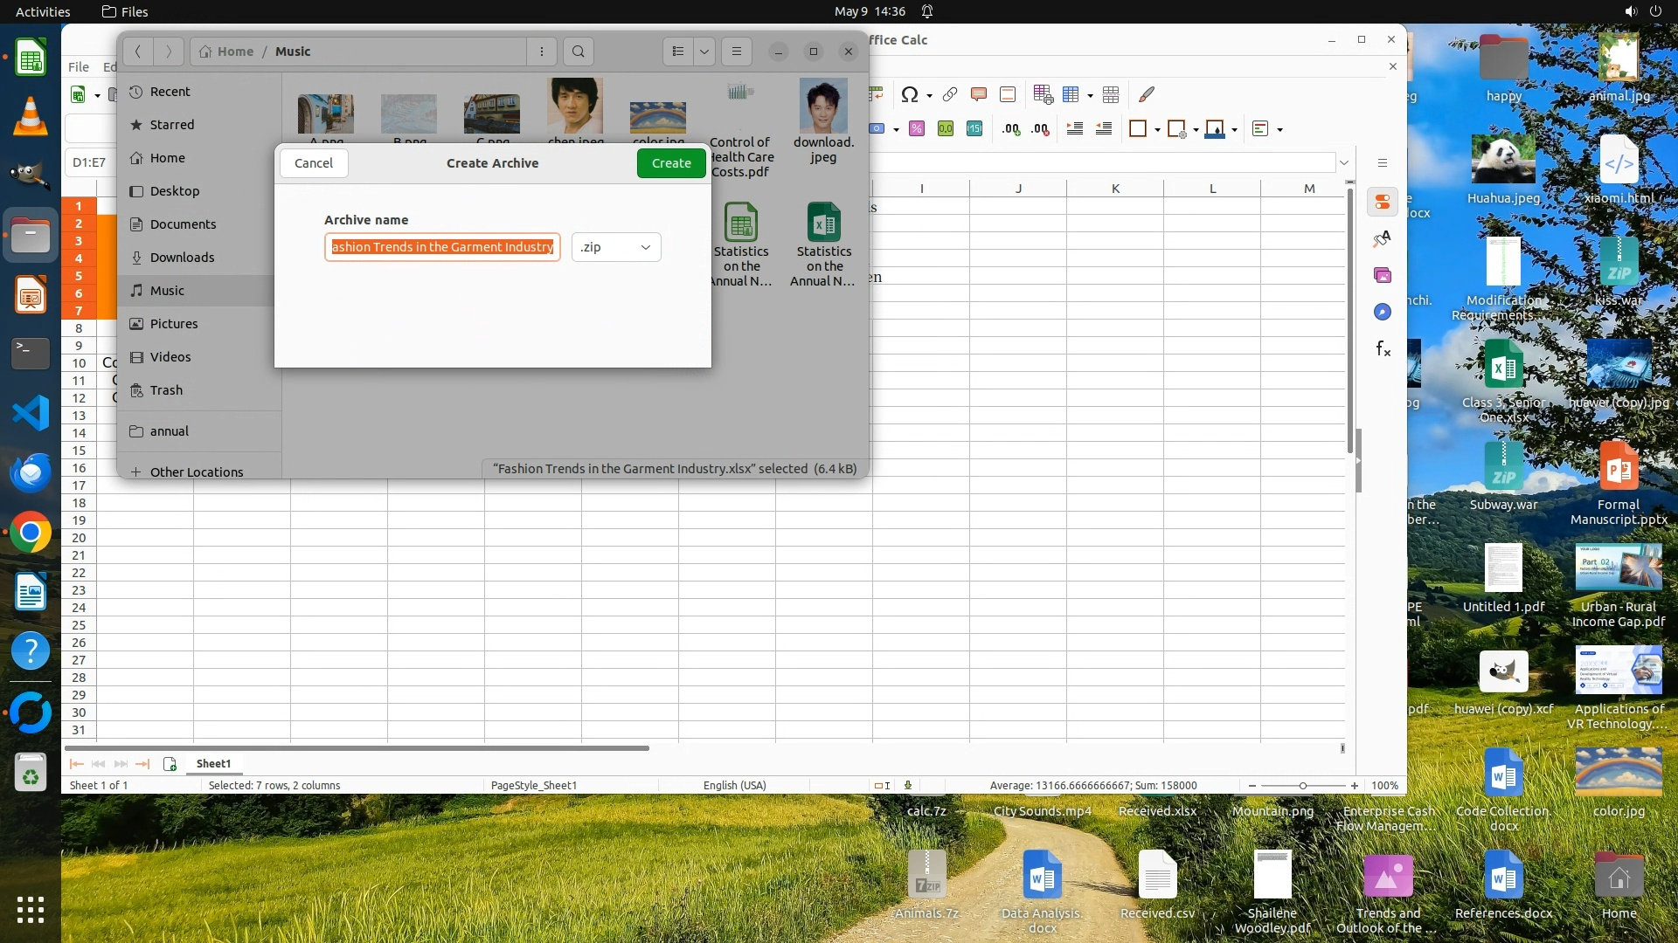
Task: Launch Google Chrome from the dock
Action: coord(31,533)
